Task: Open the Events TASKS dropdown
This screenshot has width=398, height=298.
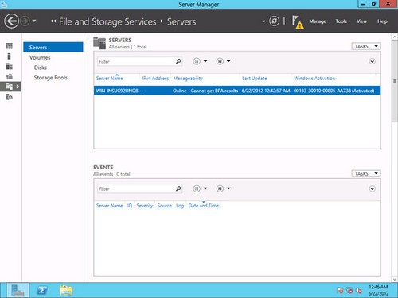Action: tap(366, 173)
